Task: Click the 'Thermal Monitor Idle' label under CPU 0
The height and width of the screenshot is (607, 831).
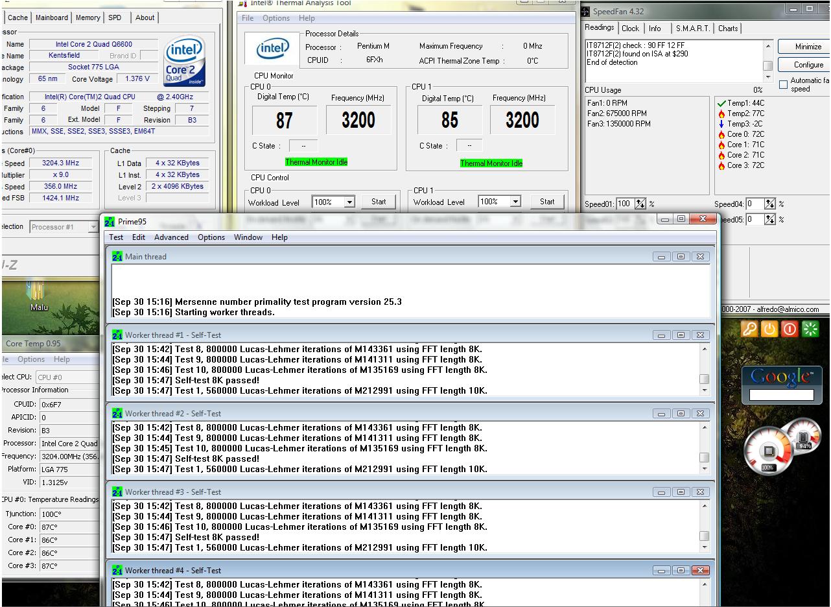Action: coord(316,162)
